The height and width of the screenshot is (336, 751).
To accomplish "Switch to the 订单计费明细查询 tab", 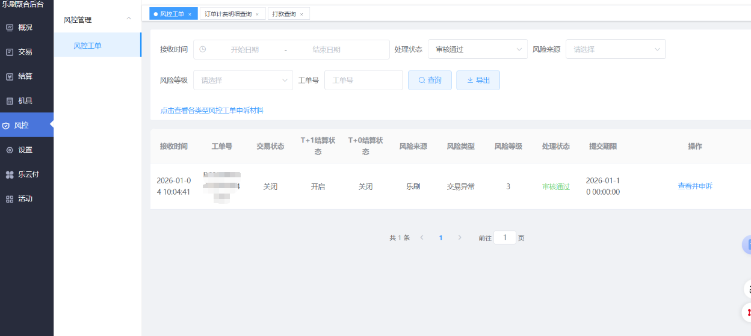I will 228,14.
